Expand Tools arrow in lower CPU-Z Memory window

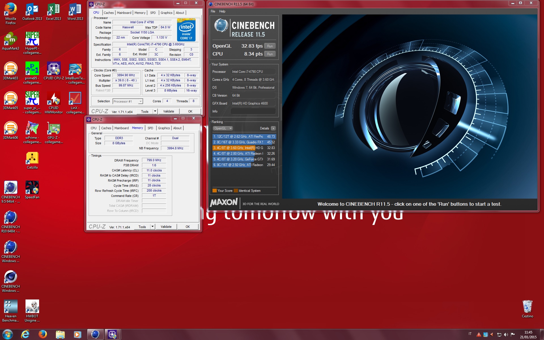tap(152, 227)
